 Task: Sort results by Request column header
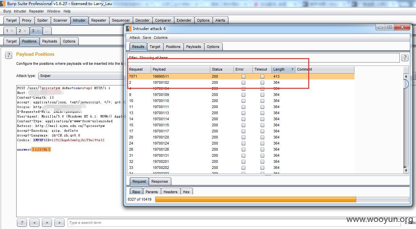click(x=139, y=69)
